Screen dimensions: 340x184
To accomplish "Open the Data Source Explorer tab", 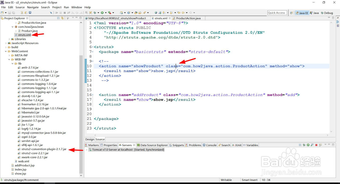I will point(152,145).
